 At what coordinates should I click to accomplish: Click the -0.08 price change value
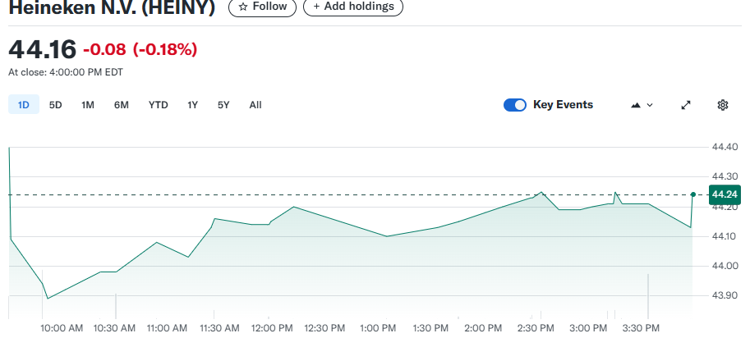[104, 49]
